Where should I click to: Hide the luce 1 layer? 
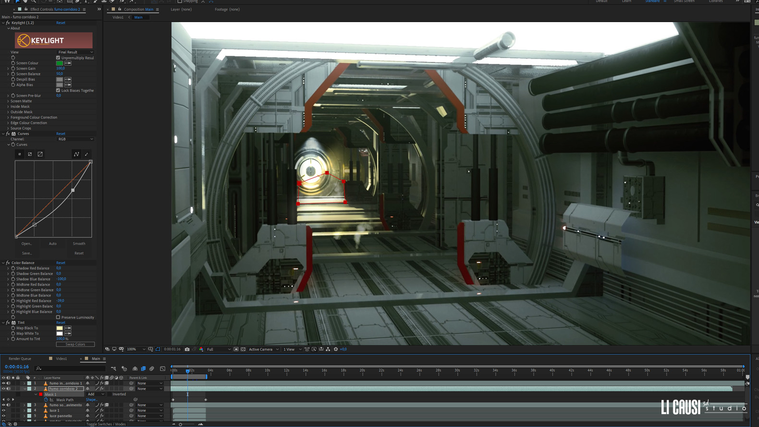[3, 411]
